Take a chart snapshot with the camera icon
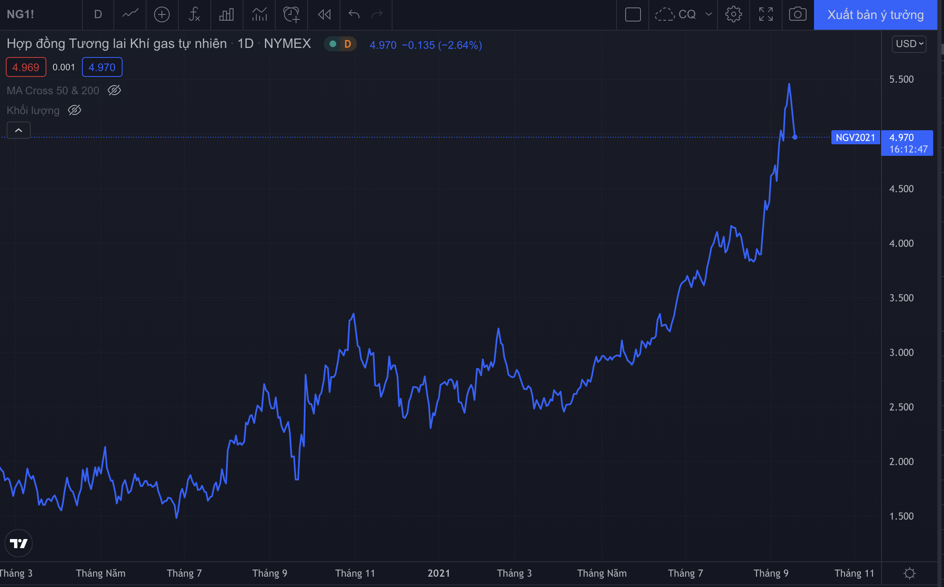 click(x=797, y=14)
